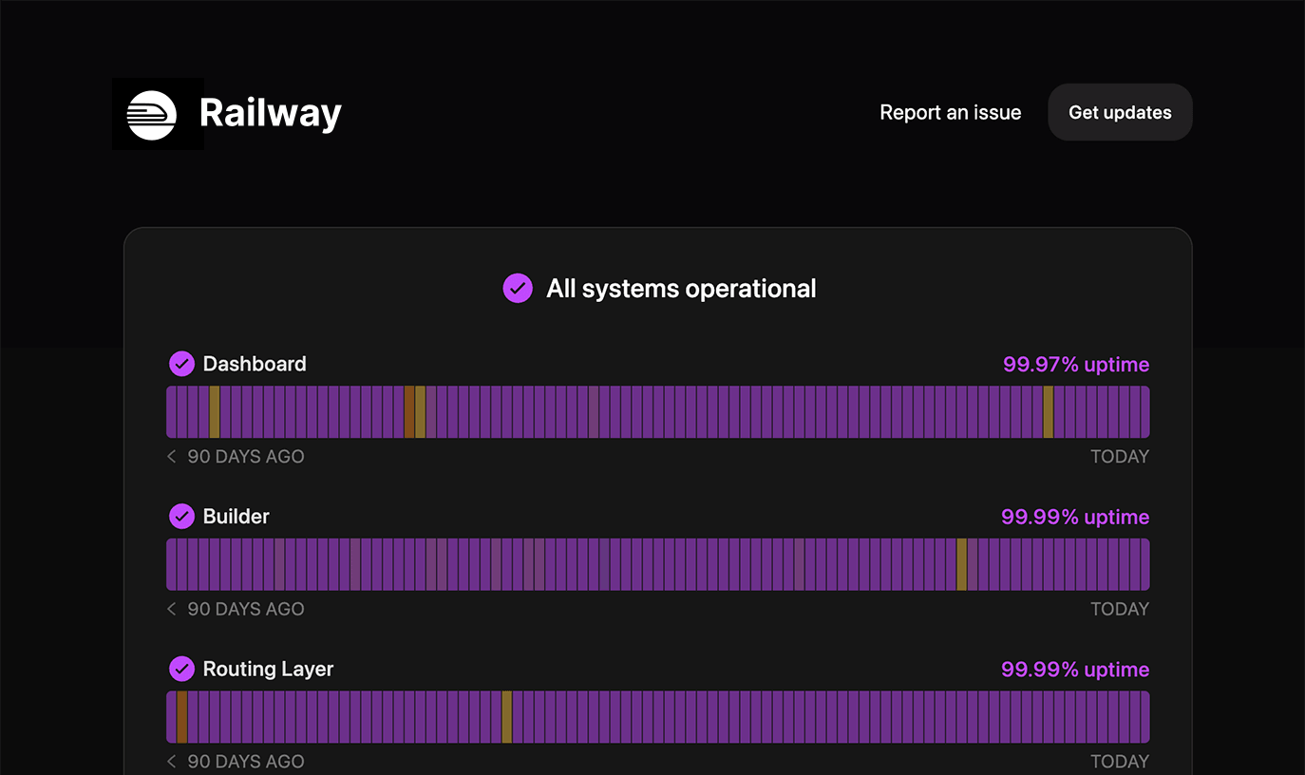Click the Routing Layer status checkmark icon

(x=181, y=670)
